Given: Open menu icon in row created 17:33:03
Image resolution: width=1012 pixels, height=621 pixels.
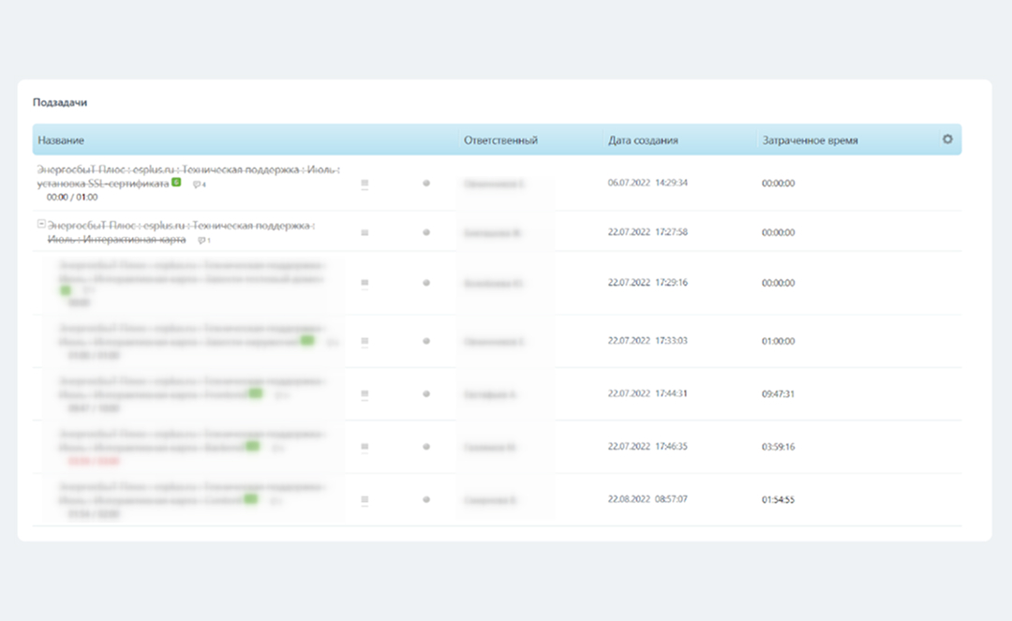Looking at the screenshot, I should [365, 341].
